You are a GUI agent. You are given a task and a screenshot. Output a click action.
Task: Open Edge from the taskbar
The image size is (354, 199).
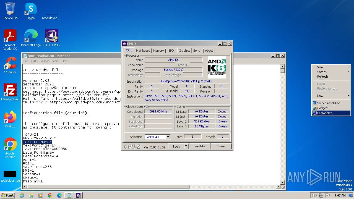59,195
